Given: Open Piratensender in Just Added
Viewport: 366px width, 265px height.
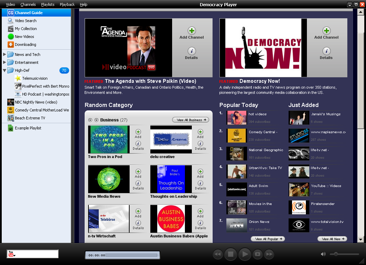Looking at the screenshot, I should [322, 204].
